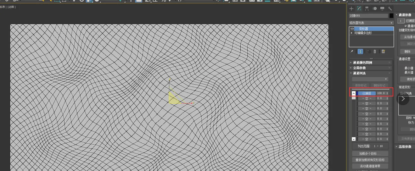This screenshot has height=171, width=415.
Task: Open the Motion panel icon
Action: click(x=374, y=9)
